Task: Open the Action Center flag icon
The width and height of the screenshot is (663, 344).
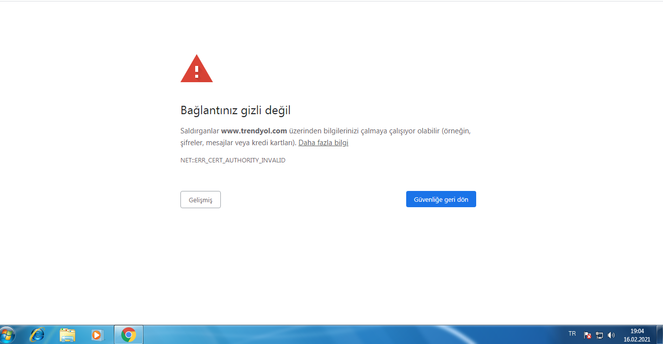Action: [x=587, y=335]
